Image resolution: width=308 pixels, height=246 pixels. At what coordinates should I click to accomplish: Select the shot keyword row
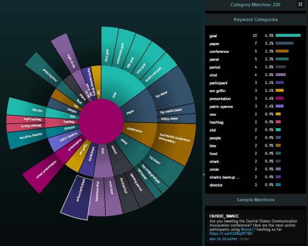(255, 75)
